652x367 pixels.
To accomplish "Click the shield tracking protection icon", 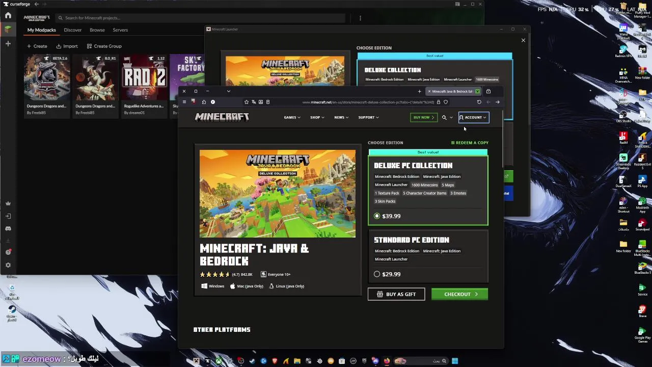I will (446, 102).
